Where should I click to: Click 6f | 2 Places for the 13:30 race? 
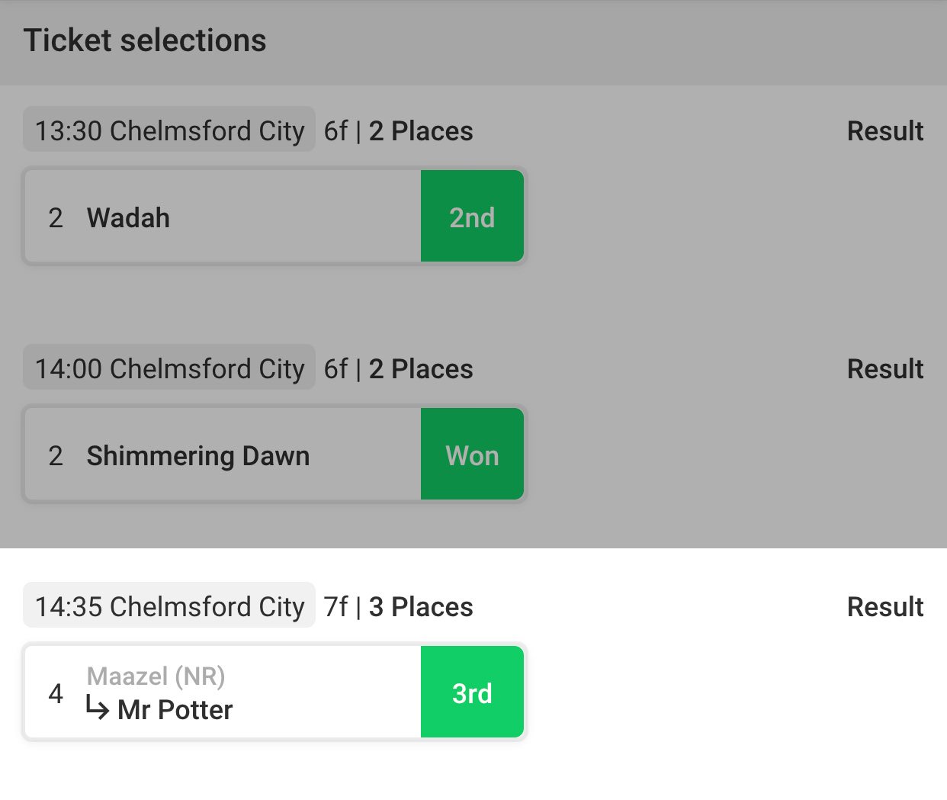coord(398,131)
